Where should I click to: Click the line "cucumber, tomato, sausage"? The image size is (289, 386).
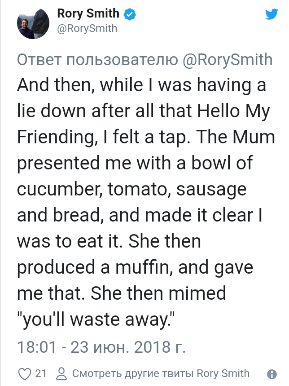131,189
